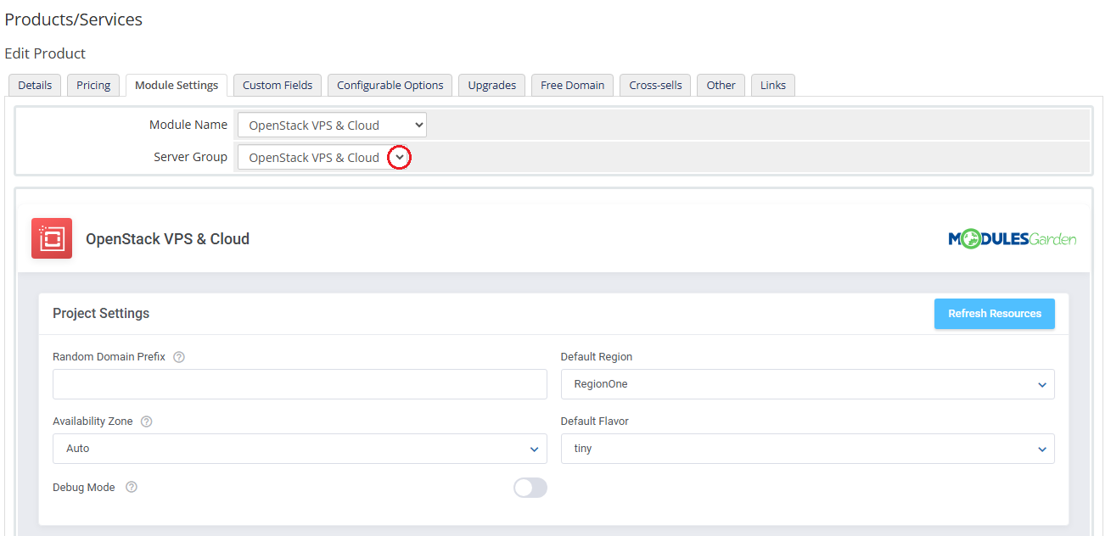Click the ModulesGarden logo
This screenshot has width=1105, height=536.
[x=1012, y=239]
